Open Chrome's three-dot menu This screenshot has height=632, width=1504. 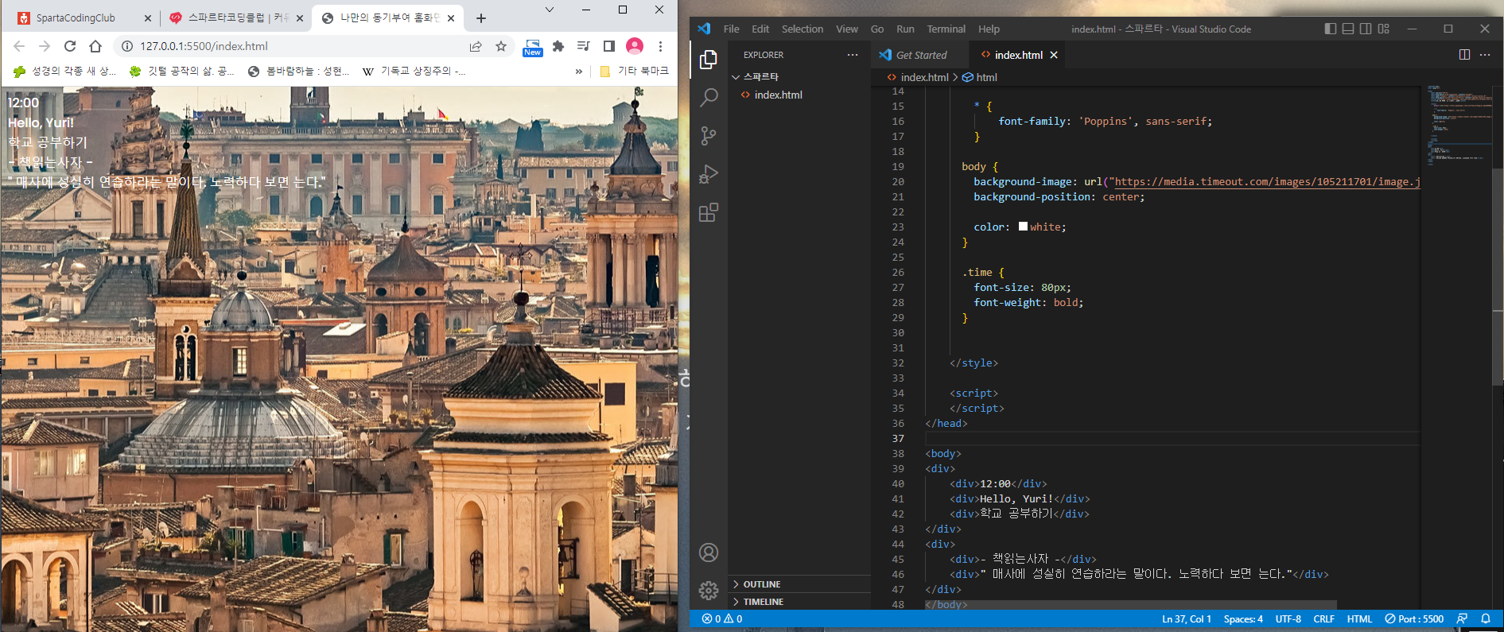[x=660, y=46]
